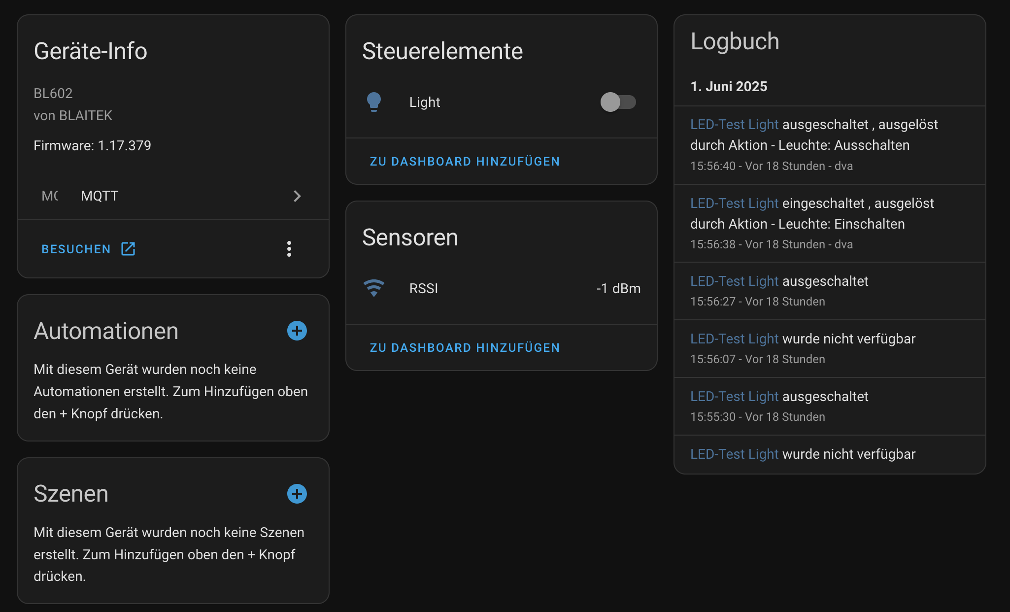
Task: Click the RSSI sensor name
Action: click(x=424, y=288)
